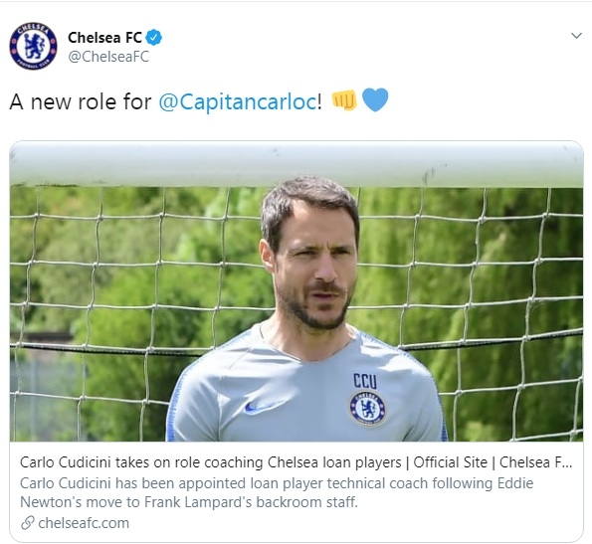Click the Chelsea lion in the profile crest
This screenshot has width=592, height=544.
point(34,46)
